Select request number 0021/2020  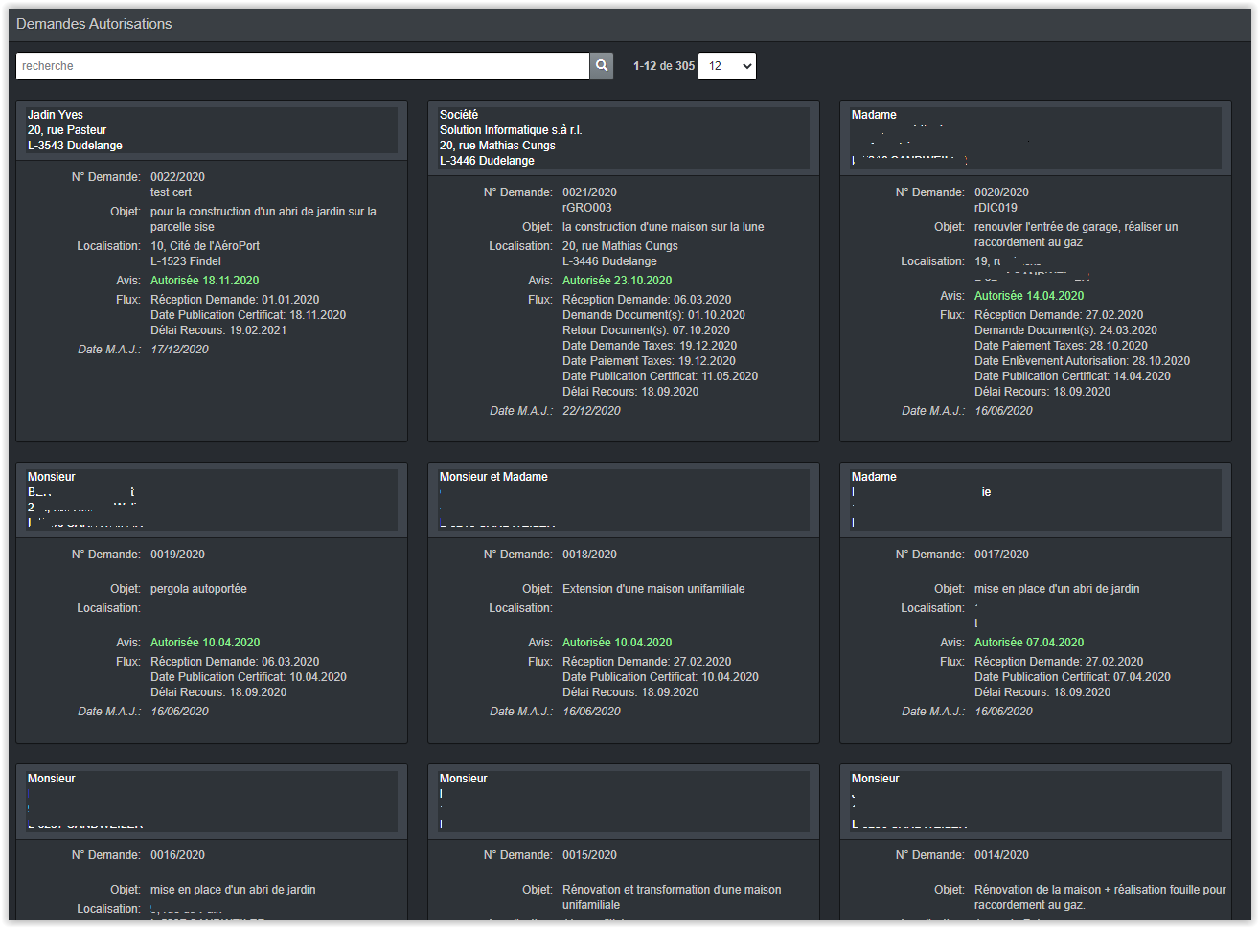coord(589,192)
